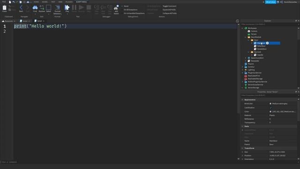Click the Add Watch icon
Screen dimensions: 300x169
(116, 8)
